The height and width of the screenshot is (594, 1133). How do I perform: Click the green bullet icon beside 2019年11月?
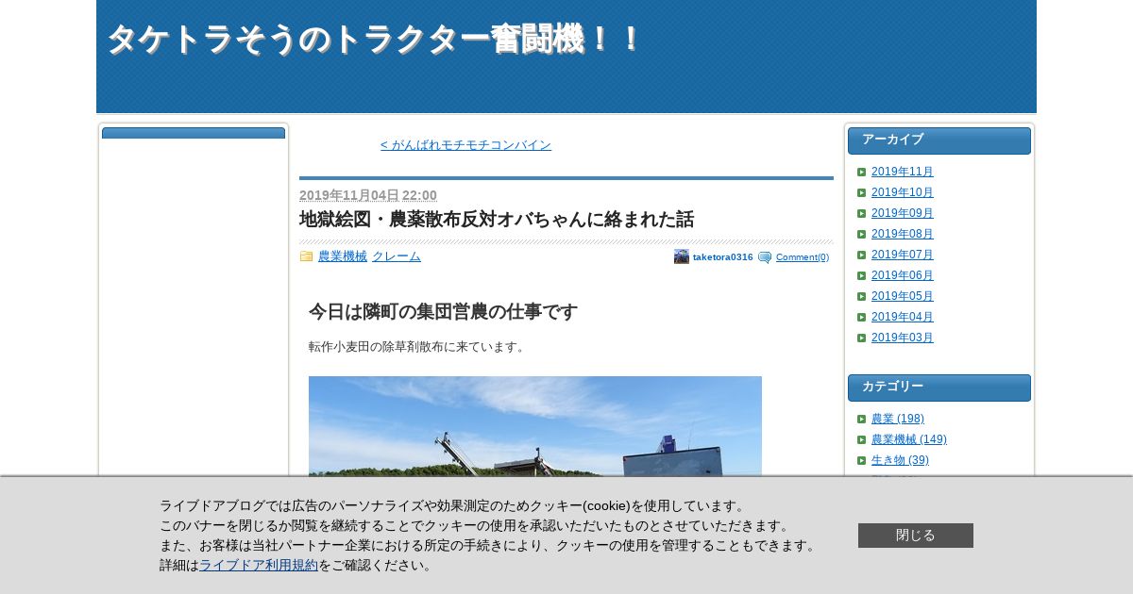(x=862, y=172)
